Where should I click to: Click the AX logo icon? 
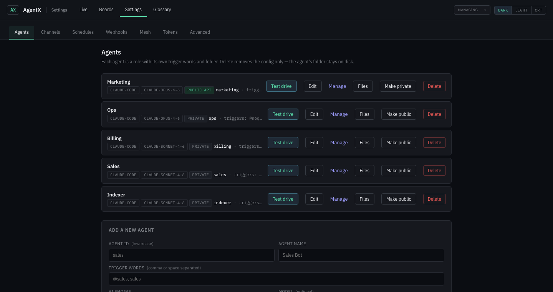click(13, 10)
